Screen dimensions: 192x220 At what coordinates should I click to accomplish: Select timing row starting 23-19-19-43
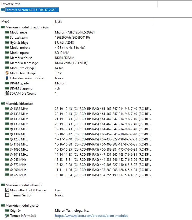click(x=103, y=109)
